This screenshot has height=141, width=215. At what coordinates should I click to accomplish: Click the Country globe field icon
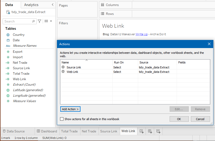[x=8, y=35]
